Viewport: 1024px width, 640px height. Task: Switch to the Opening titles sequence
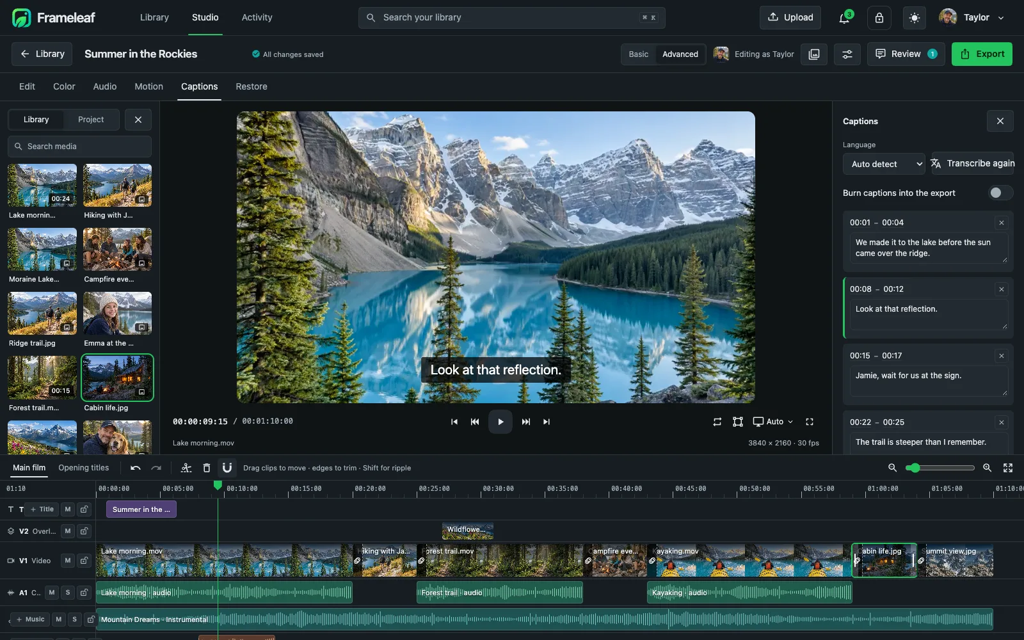click(84, 468)
